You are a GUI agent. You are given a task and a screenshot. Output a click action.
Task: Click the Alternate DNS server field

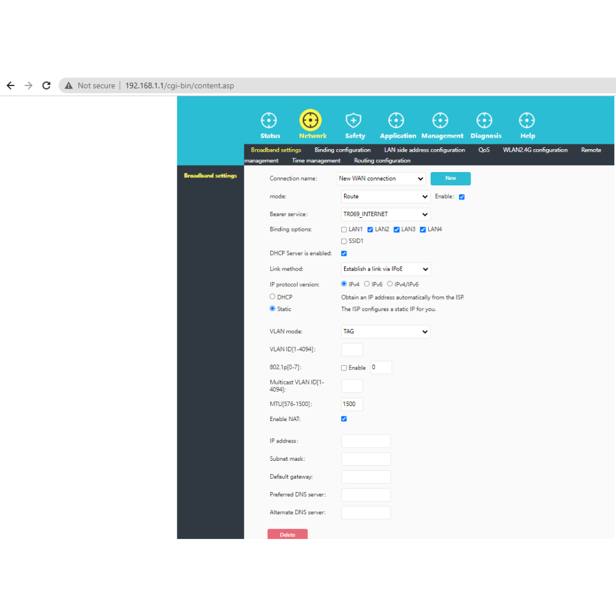(366, 513)
